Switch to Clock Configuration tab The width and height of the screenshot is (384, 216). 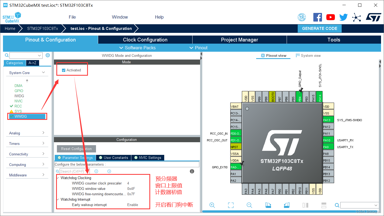(145, 40)
